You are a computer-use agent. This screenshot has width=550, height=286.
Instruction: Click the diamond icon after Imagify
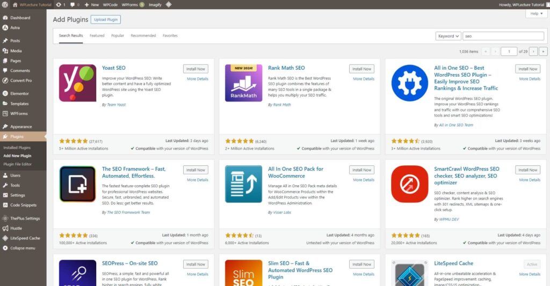click(x=168, y=4)
